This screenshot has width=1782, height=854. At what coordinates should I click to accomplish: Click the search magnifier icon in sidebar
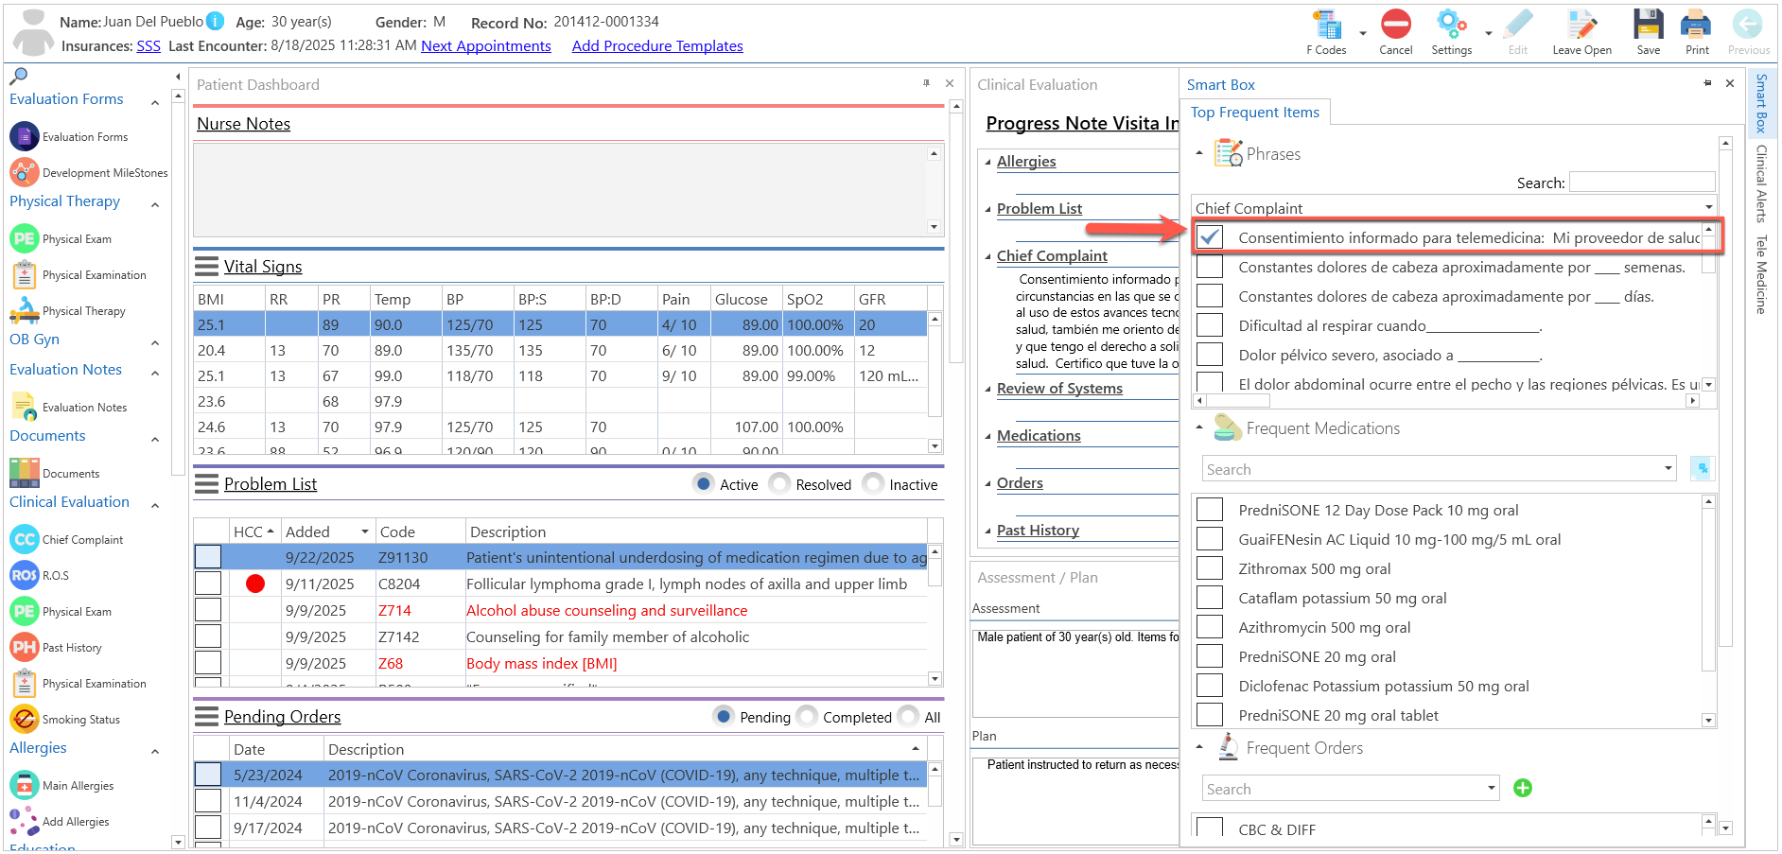tap(18, 76)
